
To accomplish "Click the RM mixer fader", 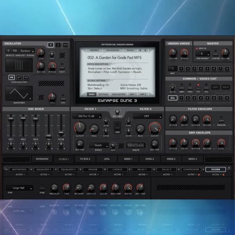I will [49, 136].
